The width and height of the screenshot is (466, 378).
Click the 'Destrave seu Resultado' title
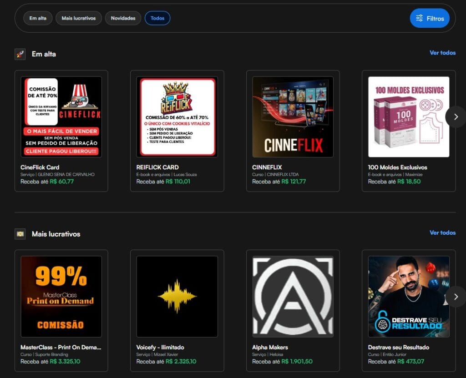click(x=399, y=347)
